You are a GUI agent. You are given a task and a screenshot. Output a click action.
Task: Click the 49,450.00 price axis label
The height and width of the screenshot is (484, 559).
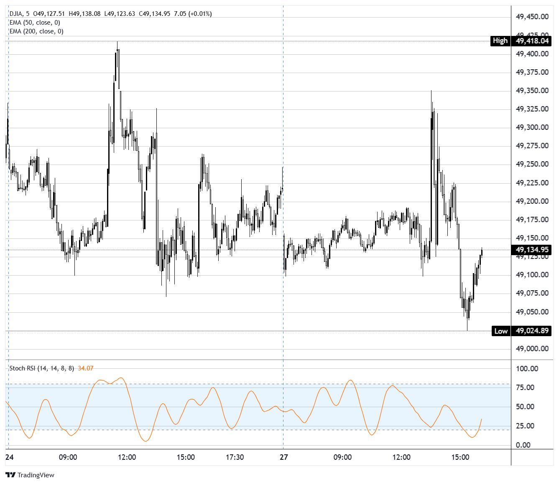532,17
